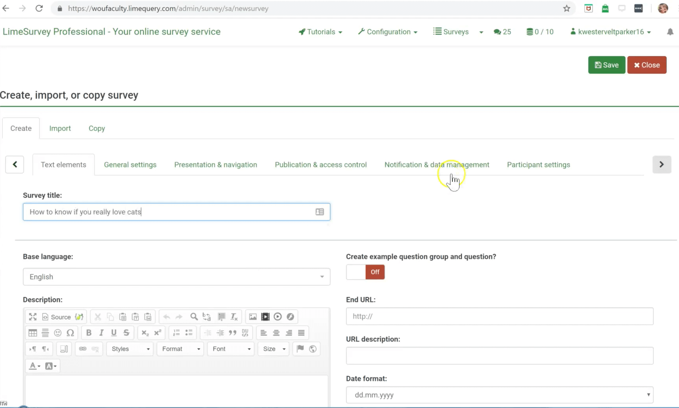Click the green Save button
Viewport: 679px width, 408px height.
606,65
